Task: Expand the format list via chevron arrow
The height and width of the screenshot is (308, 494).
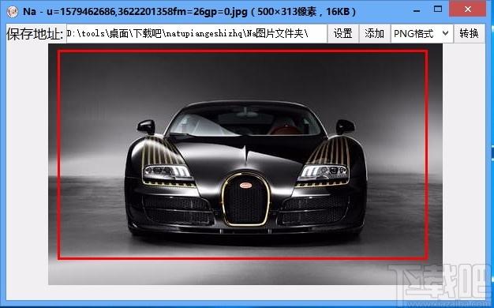Action: pos(445,33)
